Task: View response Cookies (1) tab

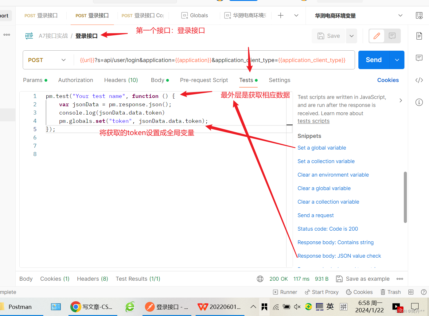Action: tap(55, 279)
